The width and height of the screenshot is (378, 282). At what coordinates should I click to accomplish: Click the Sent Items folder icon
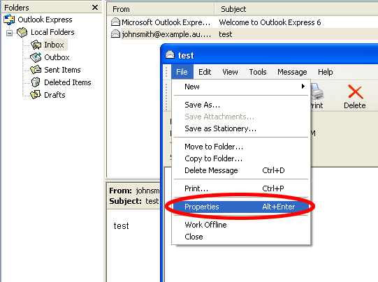(36, 70)
